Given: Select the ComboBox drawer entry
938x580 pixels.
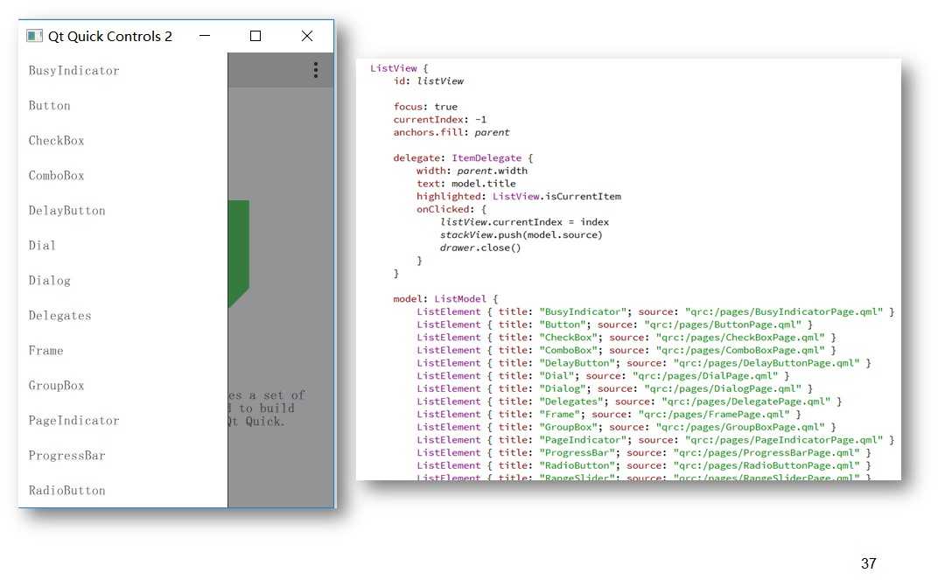Looking at the screenshot, I should [x=122, y=175].
